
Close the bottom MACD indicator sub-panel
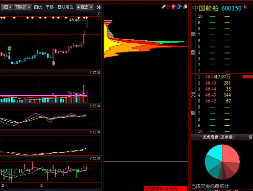[x=99, y=158]
